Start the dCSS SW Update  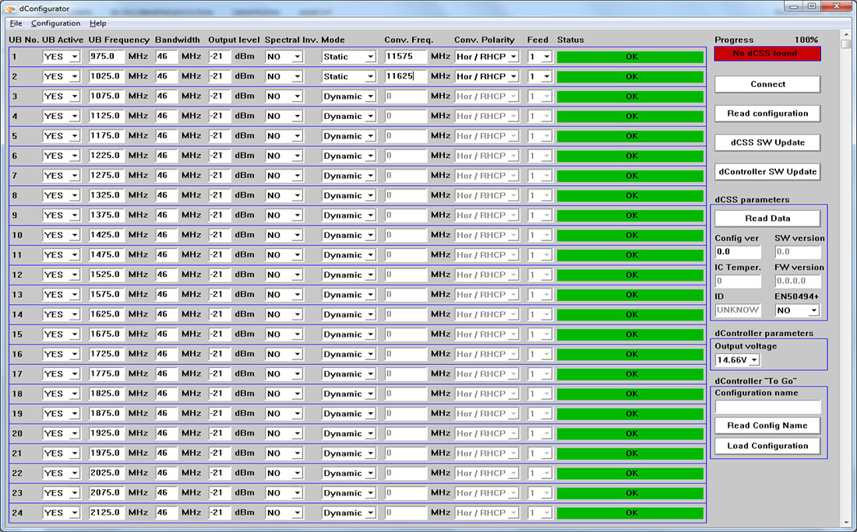[x=767, y=142]
